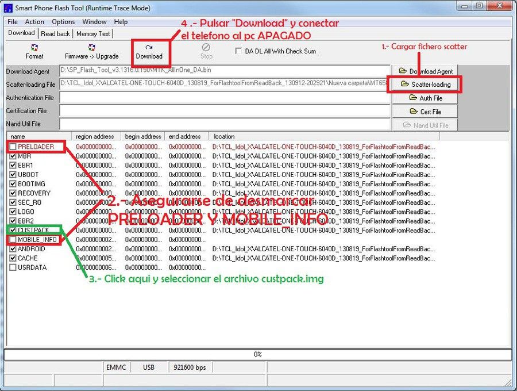517x391 pixels.
Task: Click the EMMC status bar entry
Action: tap(117, 367)
